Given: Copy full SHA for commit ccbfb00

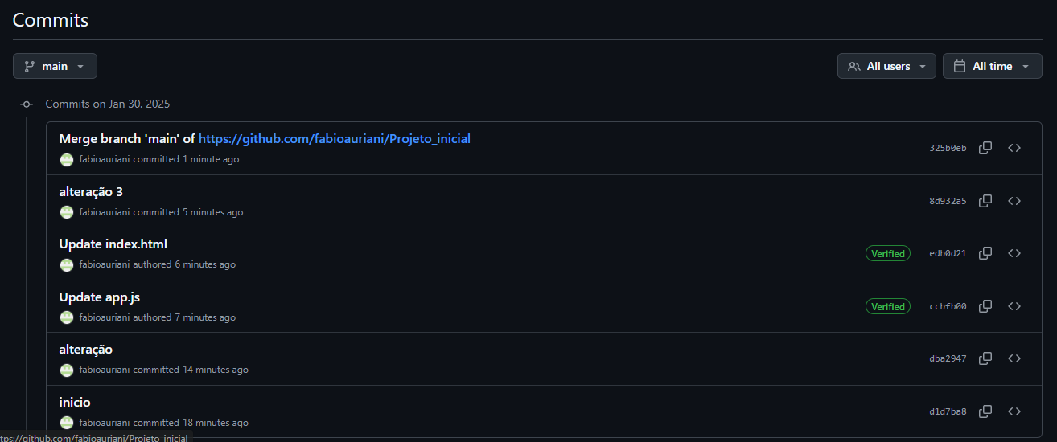Looking at the screenshot, I should coord(985,306).
